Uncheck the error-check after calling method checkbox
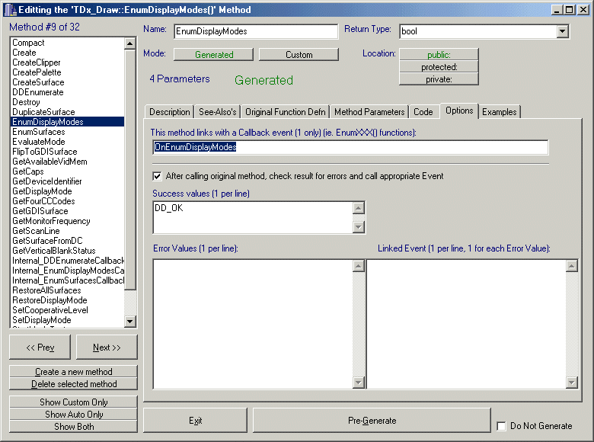The image size is (594, 442). coord(158,176)
